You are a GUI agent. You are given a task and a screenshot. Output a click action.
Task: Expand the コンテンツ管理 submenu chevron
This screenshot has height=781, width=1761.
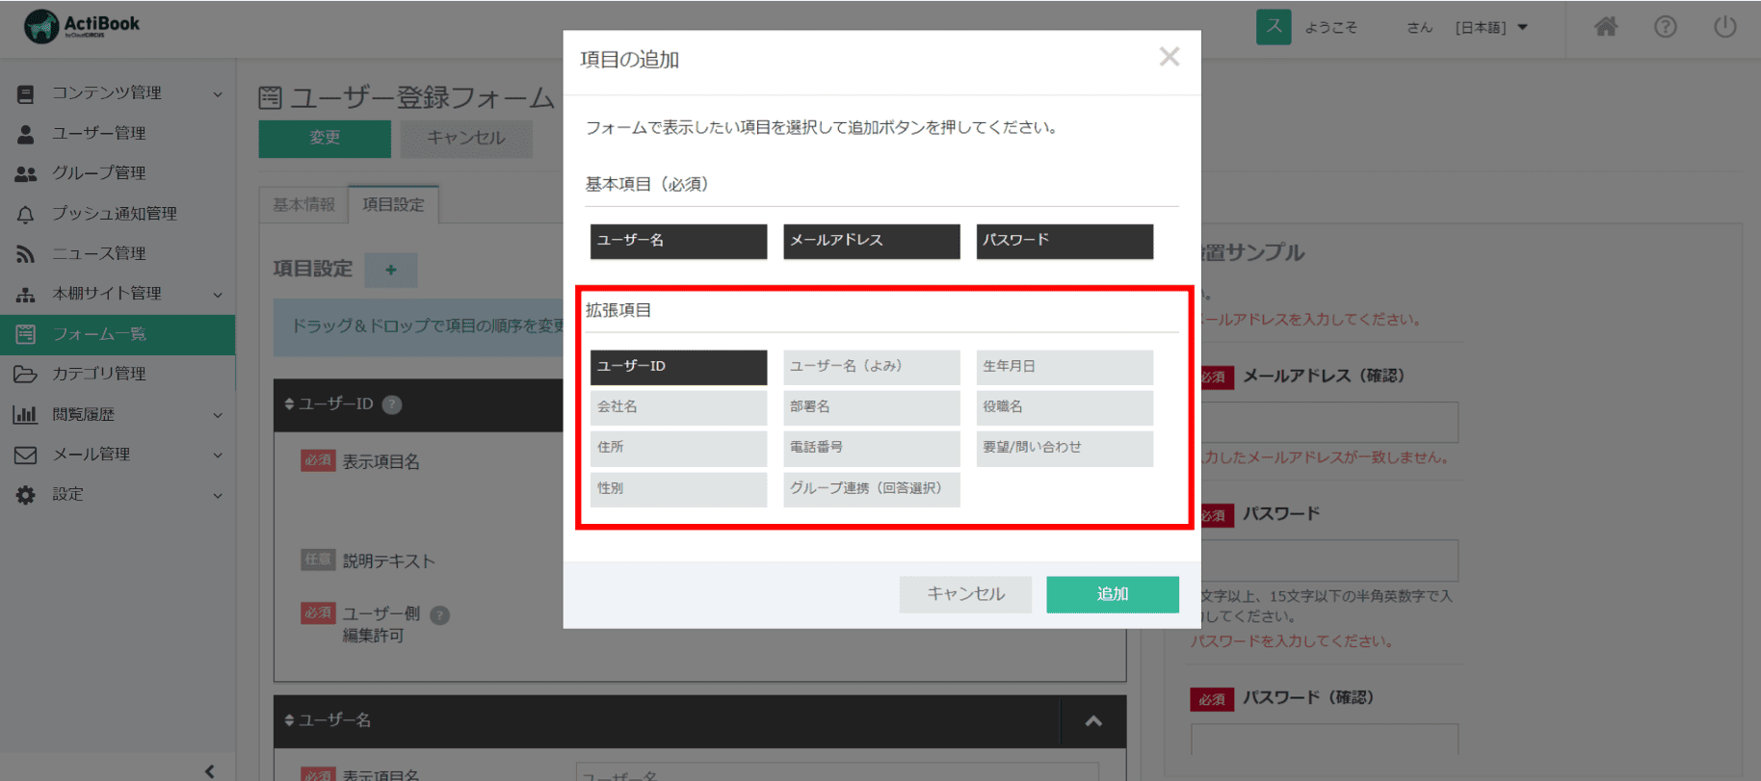[218, 94]
